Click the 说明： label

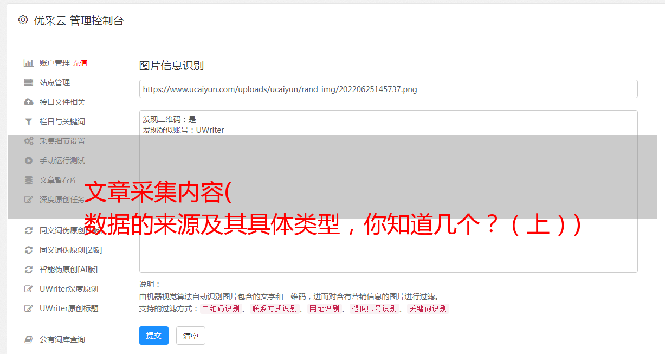coord(150,284)
